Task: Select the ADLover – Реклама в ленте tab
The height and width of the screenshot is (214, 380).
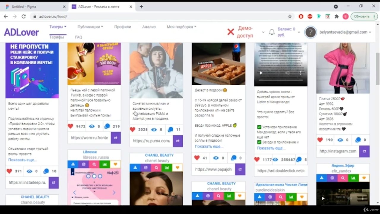Action: pos(101,7)
